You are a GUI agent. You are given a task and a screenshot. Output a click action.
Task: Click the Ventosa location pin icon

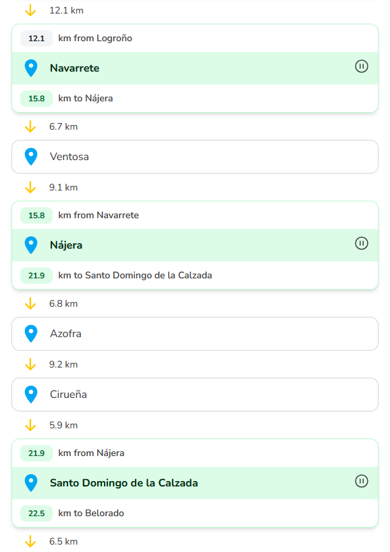30,156
